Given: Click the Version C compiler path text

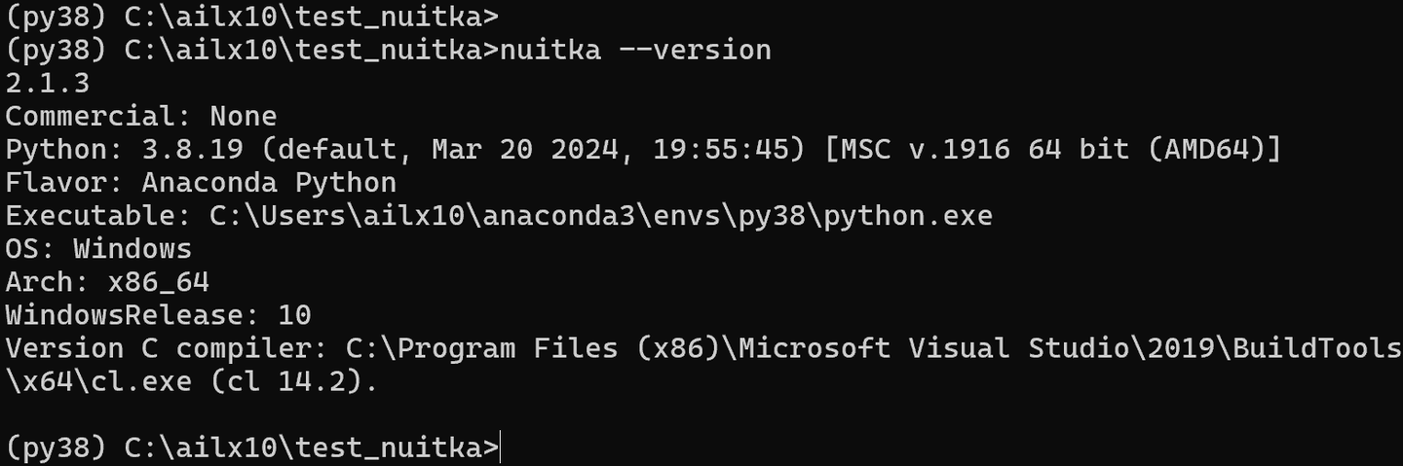Looking at the screenshot, I should (874, 347).
